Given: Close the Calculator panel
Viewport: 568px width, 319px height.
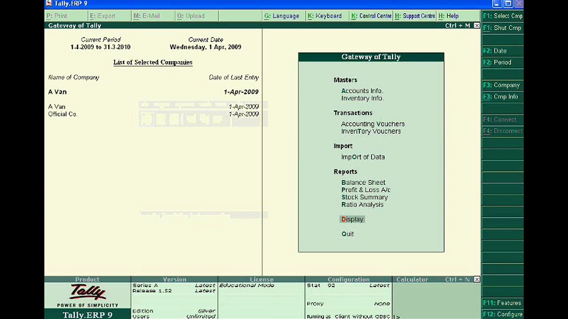Looking at the screenshot, I should coord(477,280).
